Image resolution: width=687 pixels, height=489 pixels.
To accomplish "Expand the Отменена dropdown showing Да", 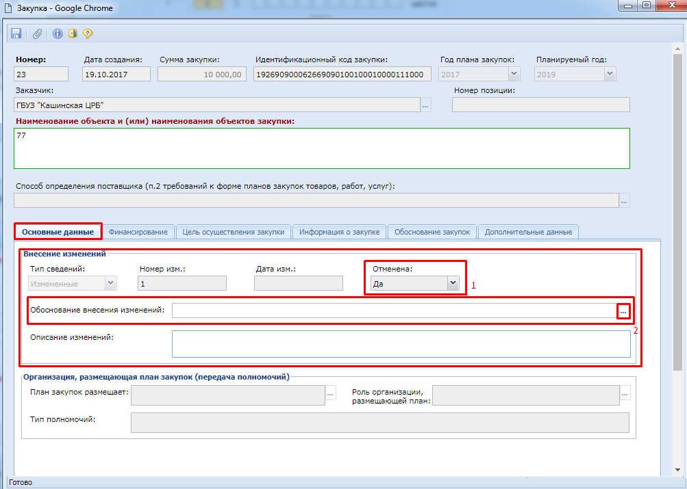I will (x=452, y=283).
